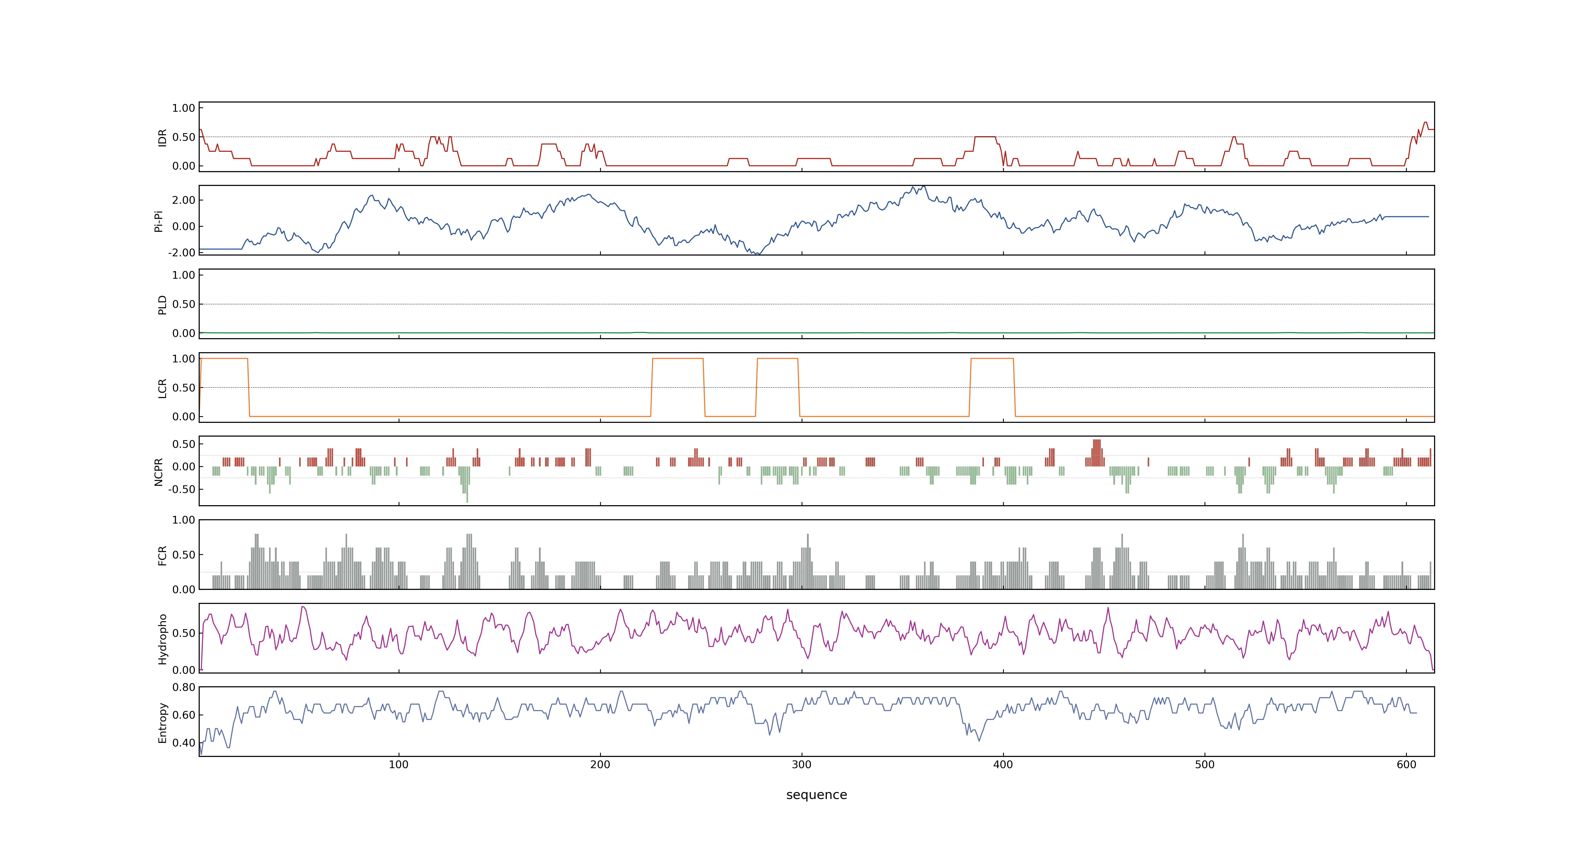Click the 0.40 tick on Entropy axis
The height and width of the screenshot is (850, 1594).
[x=184, y=742]
